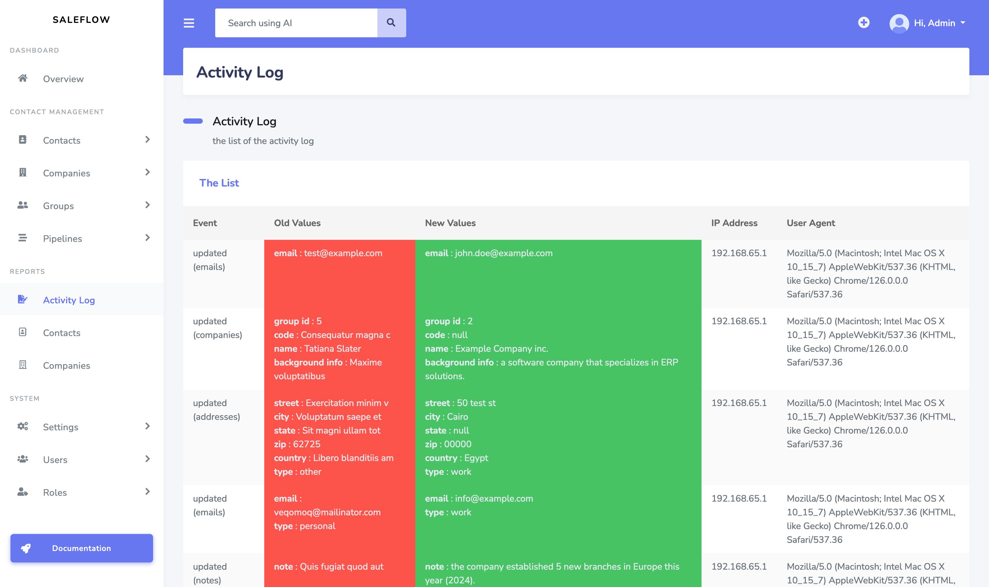Click old name Tatiana Slater
Screen dimensions: 989x587
(332, 349)
